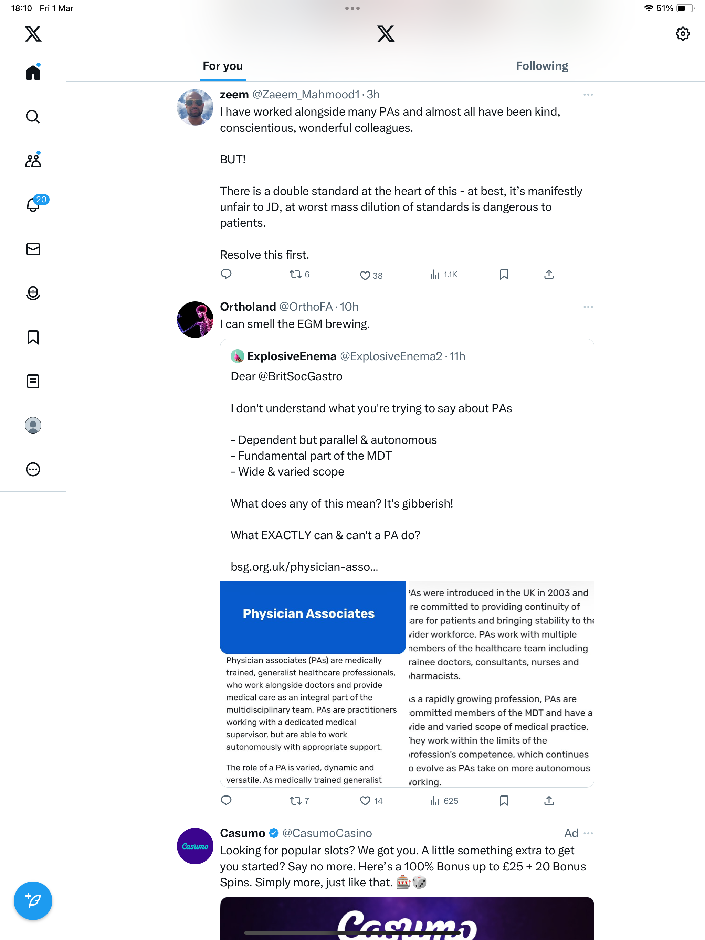Open more options on Casumo ad
705x940 pixels.
(589, 833)
